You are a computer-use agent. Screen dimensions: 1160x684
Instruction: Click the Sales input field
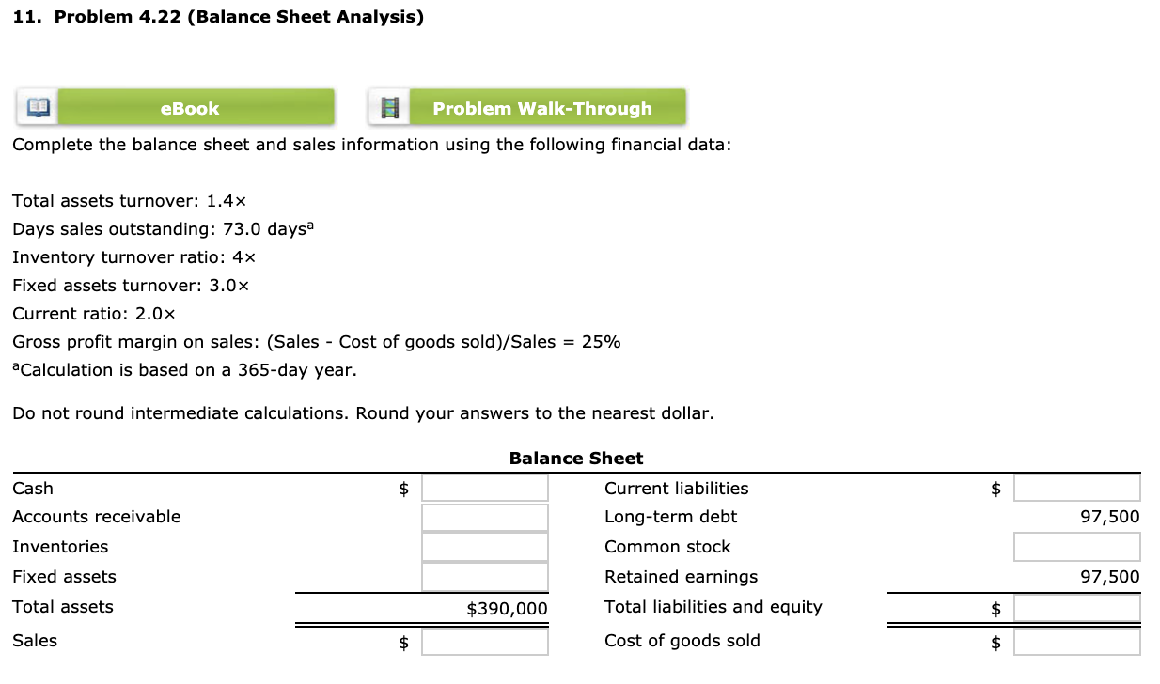coord(484,641)
